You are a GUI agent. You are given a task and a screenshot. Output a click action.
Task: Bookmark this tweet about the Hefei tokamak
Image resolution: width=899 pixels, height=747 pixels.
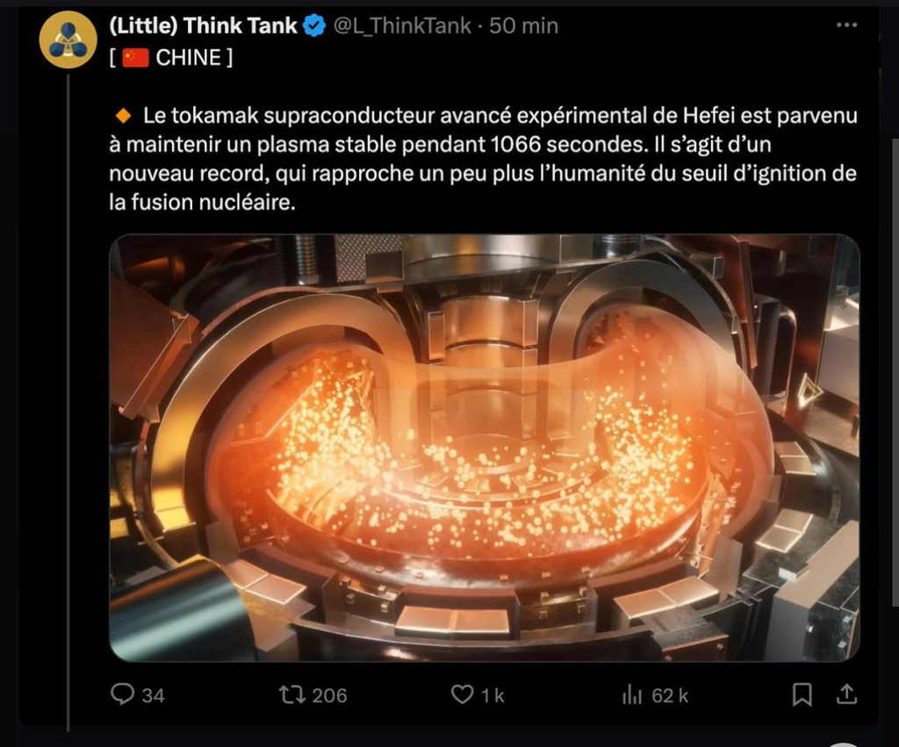tap(802, 695)
